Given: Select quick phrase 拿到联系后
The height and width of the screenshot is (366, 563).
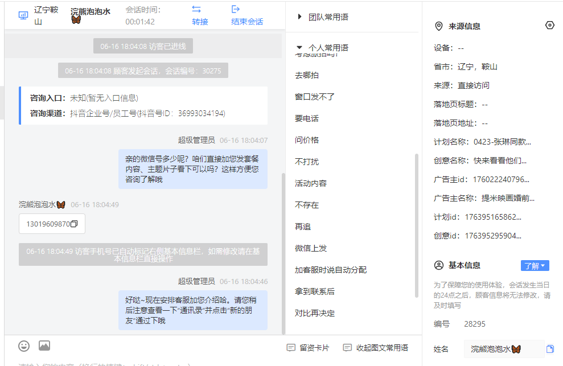Looking at the screenshot, I should pyautogui.click(x=315, y=291).
